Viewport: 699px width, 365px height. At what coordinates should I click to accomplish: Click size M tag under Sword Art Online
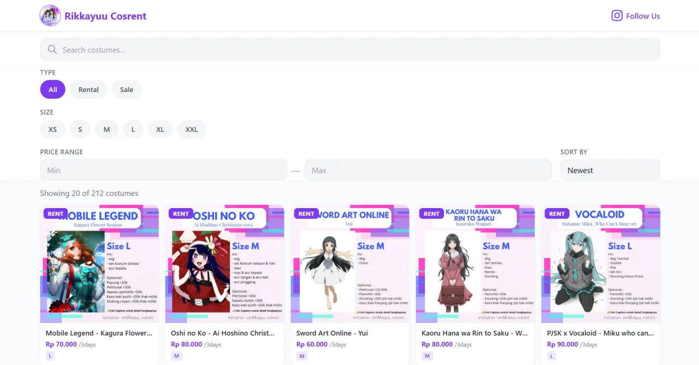302,356
